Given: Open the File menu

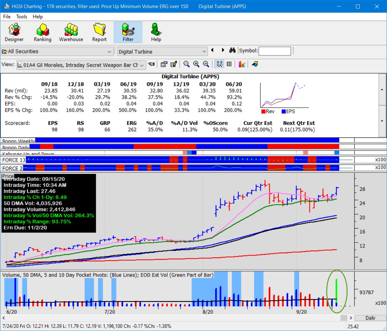Looking at the screenshot, I should [x=7, y=17].
